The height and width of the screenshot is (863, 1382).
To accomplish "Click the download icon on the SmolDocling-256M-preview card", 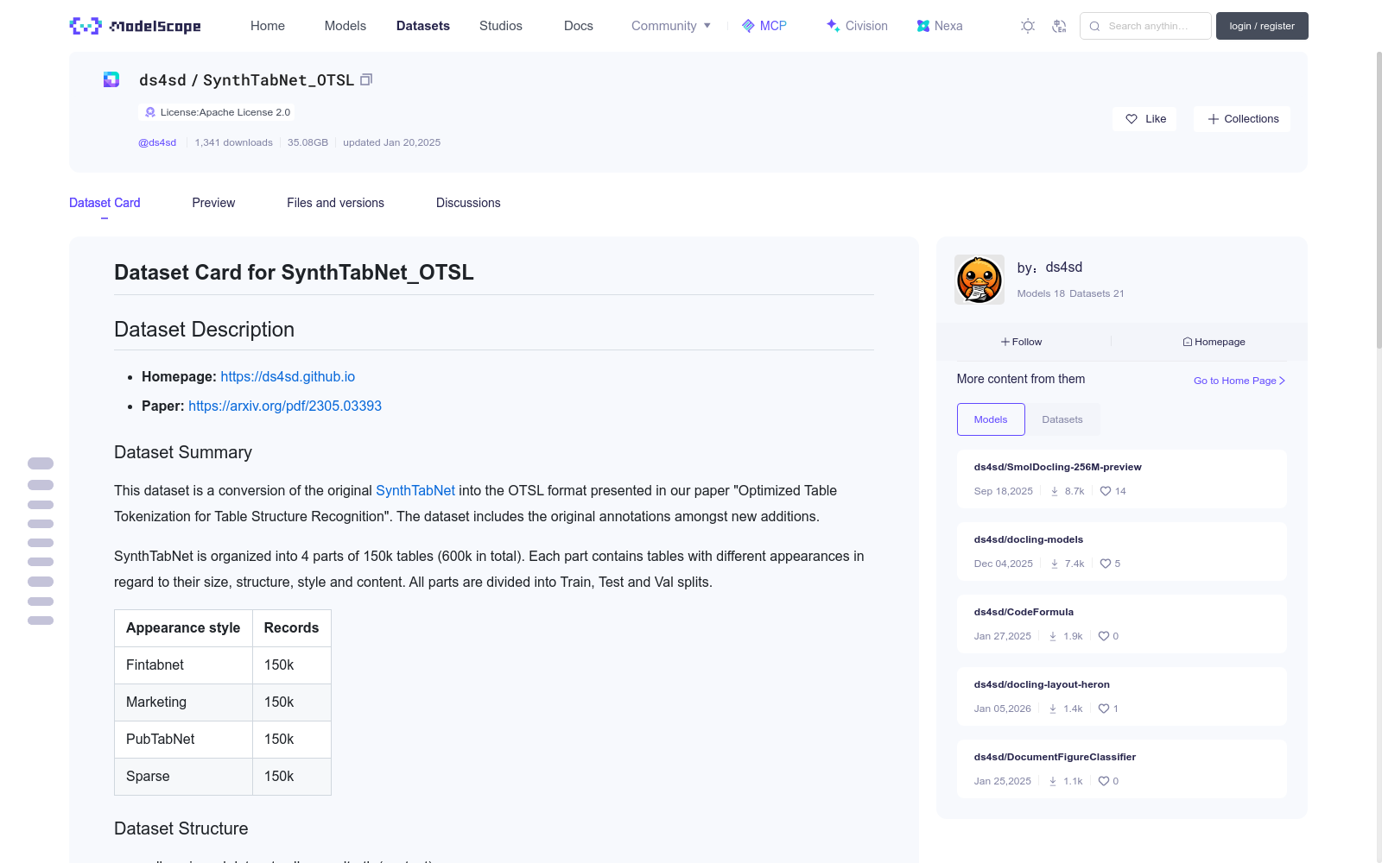I will 1055,491.
